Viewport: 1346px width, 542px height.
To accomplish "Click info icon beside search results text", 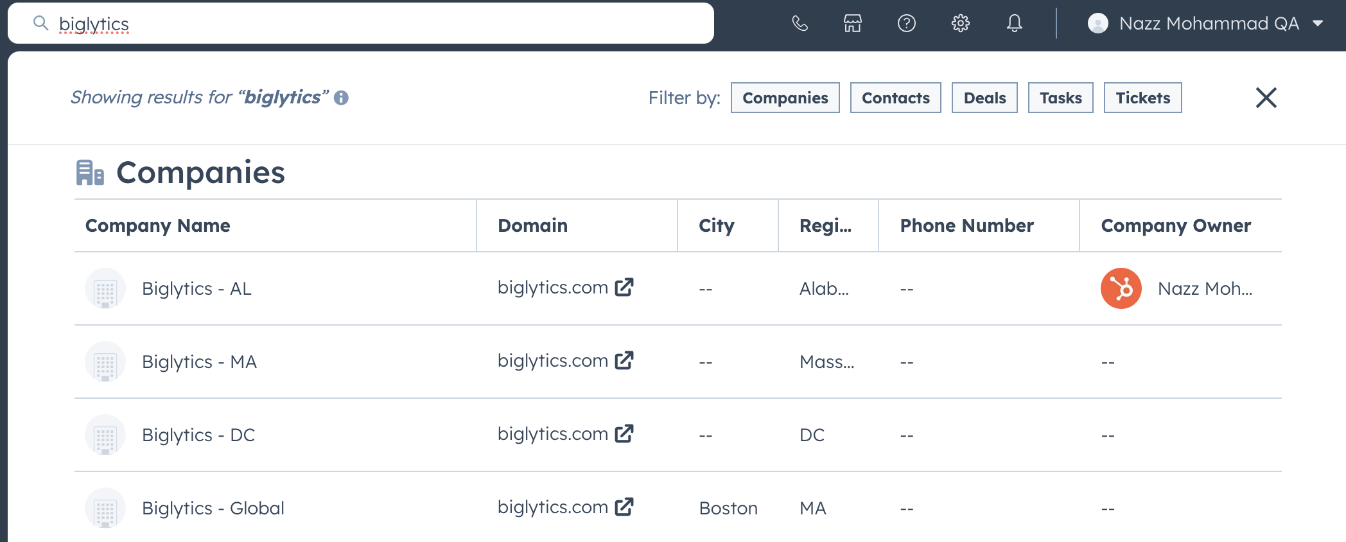I will [341, 98].
